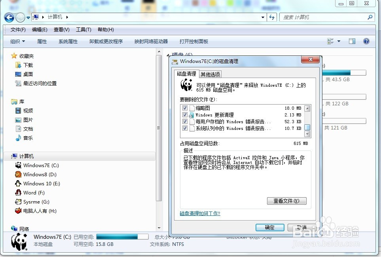Uncheck the Windows 更新清理 checkbox
Image resolution: width=381 pixels, height=257 pixels.
pyautogui.click(x=185, y=115)
